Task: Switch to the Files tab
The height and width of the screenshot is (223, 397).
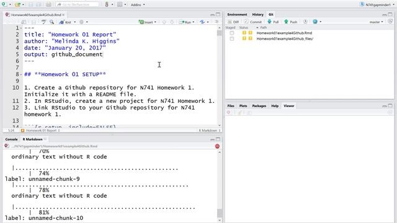Action: (231, 106)
